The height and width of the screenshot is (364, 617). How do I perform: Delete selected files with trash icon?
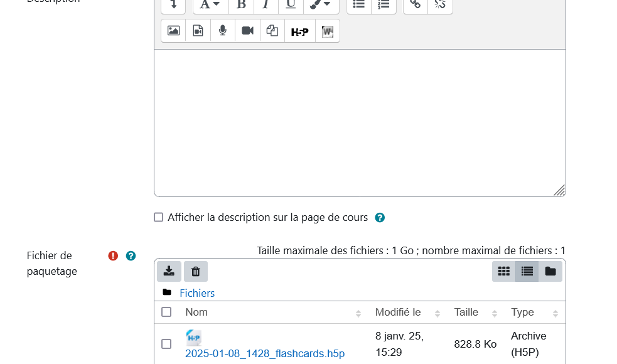tap(196, 271)
